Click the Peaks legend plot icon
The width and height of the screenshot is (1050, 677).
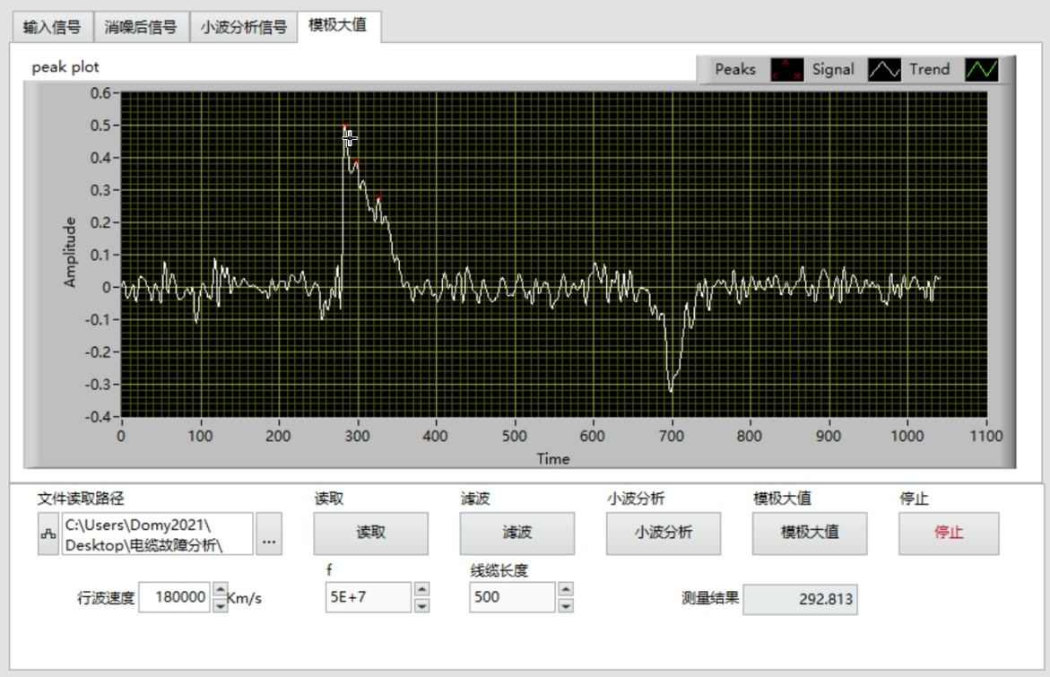(x=787, y=70)
